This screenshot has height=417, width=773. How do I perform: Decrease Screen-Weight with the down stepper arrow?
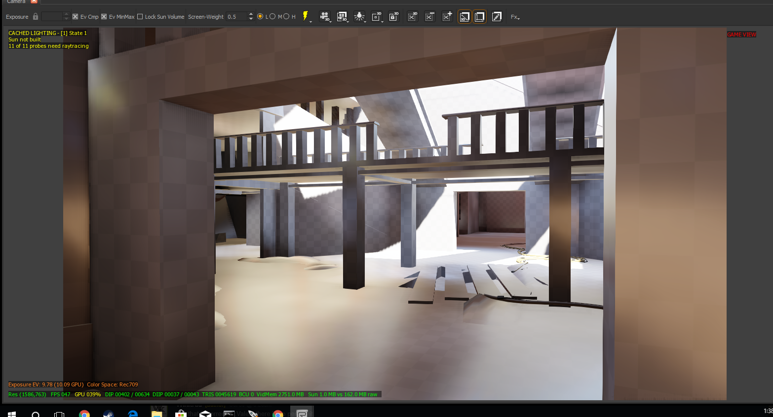pyautogui.click(x=251, y=19)
